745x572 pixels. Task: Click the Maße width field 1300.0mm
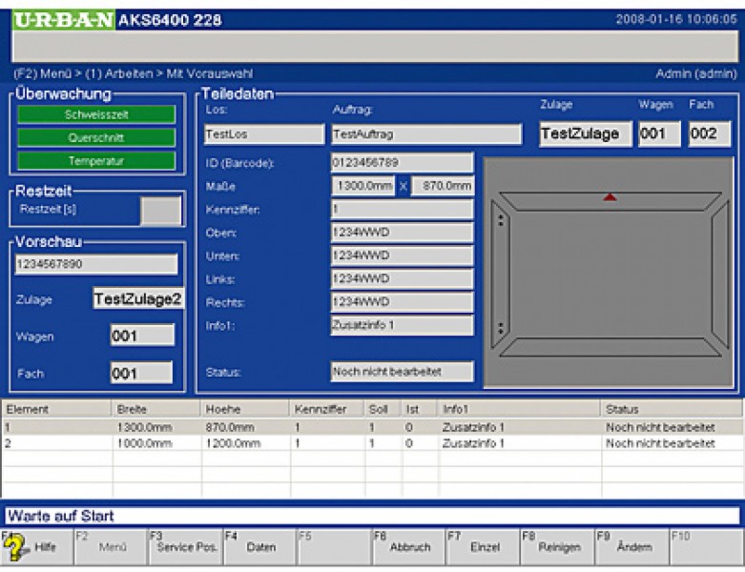[363, 186]
